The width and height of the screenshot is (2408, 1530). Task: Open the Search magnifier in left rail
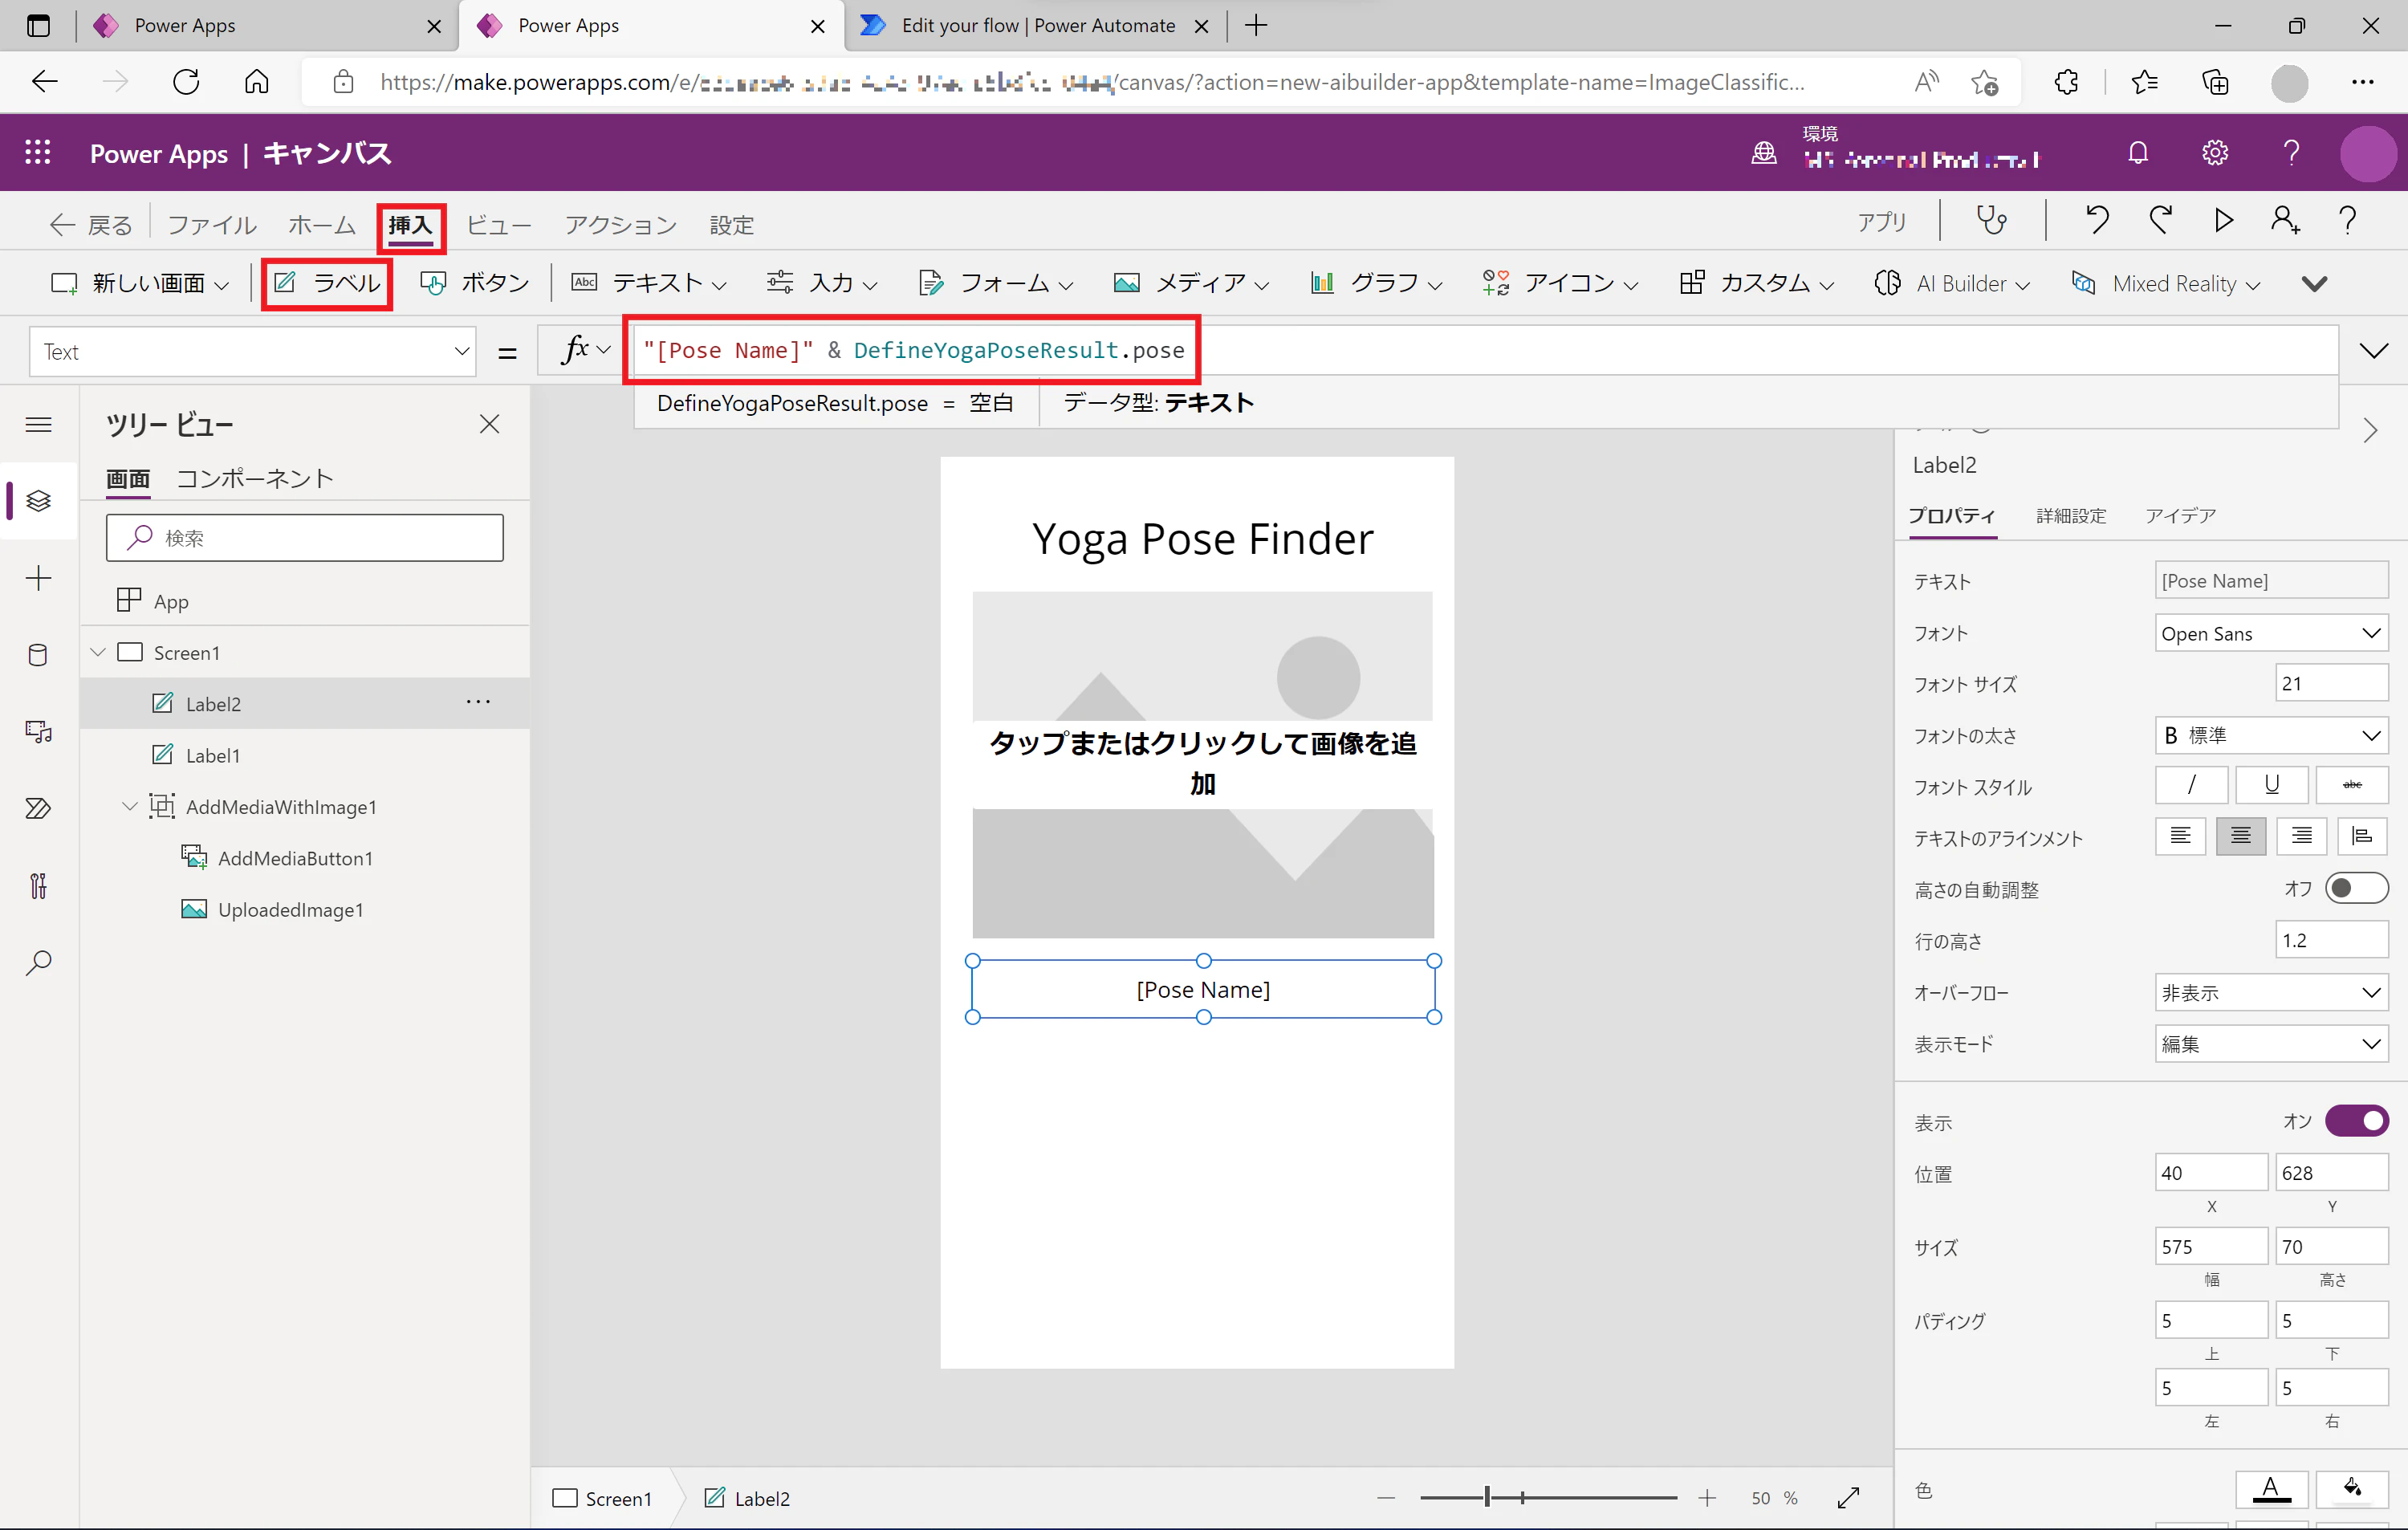38,963
